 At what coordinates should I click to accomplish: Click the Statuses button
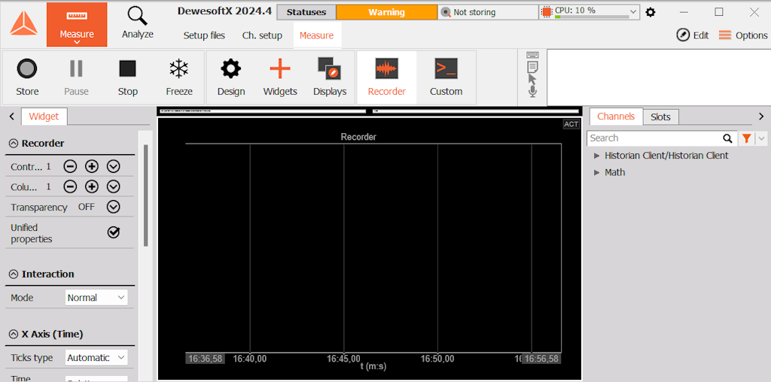pos(306,12)
